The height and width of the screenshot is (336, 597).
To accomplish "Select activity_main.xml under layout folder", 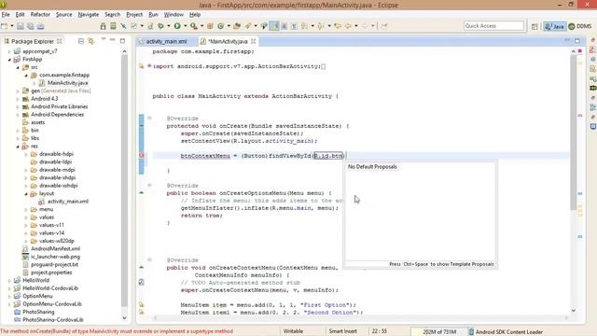I will pyautogui.click(x=68, y=202).
